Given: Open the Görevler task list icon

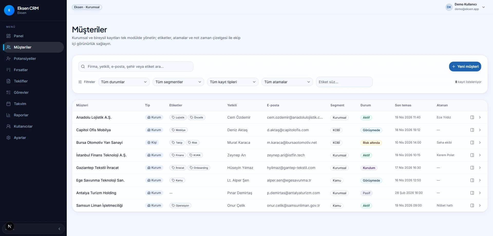Looking at the screenshot, I should (x=9, y=92).
